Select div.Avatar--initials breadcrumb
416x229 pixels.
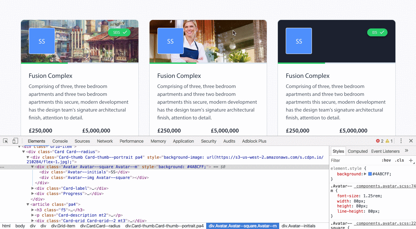pos(298,226)
